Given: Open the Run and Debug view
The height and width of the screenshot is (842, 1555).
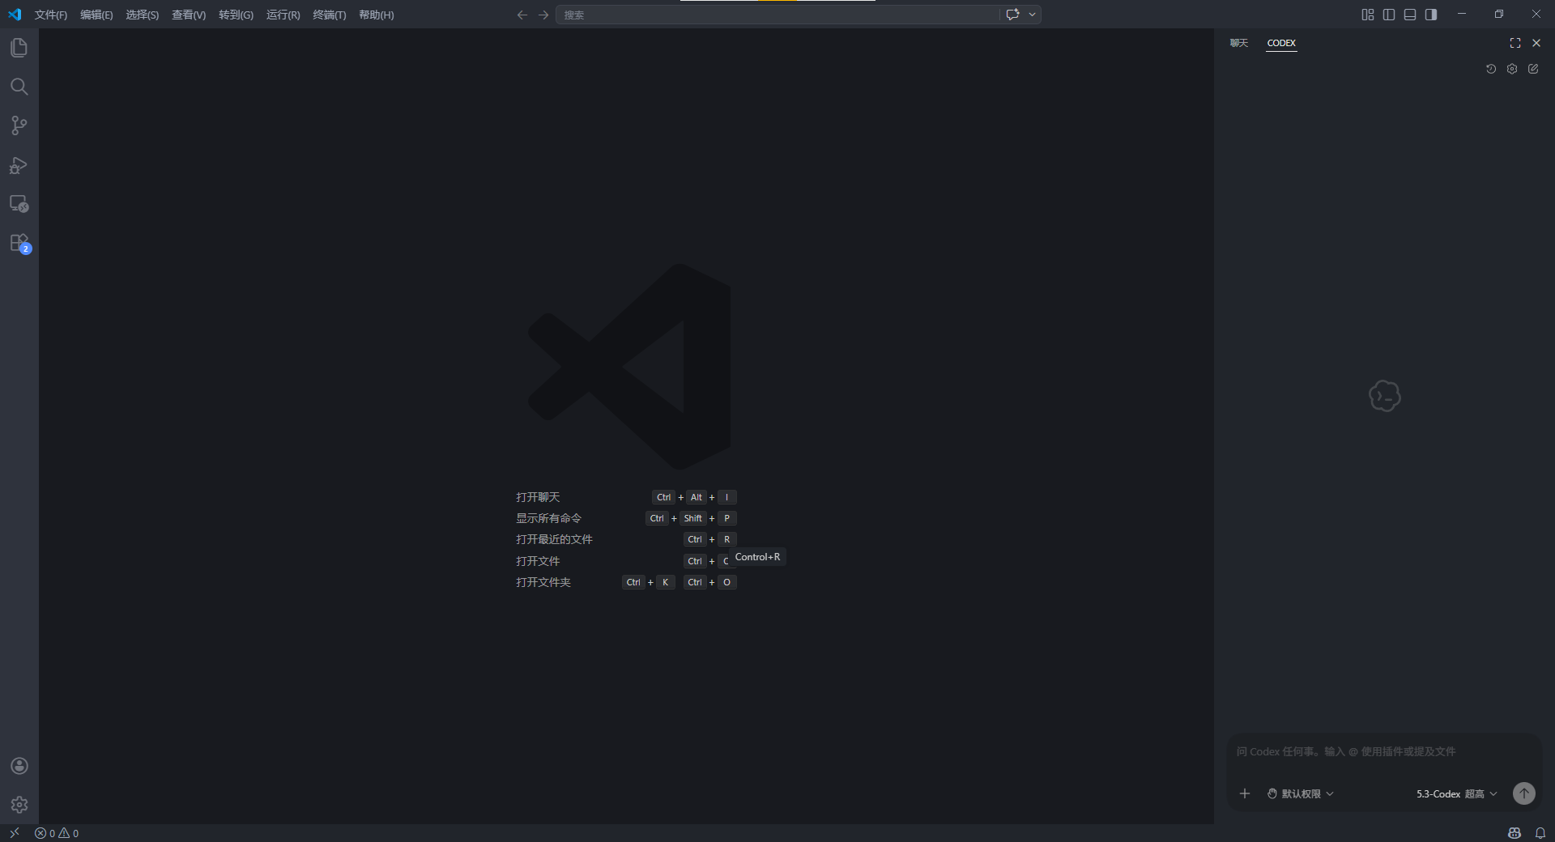Looking at the screenshot, I should coord(19,165).
